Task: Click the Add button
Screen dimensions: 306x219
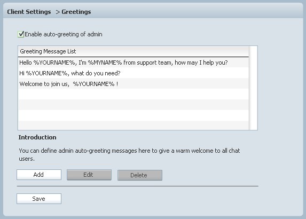Action: (39, 175)
